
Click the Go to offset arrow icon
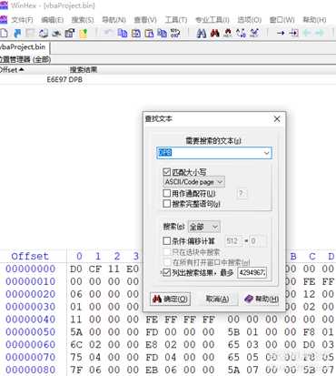(x=281, y=33)
